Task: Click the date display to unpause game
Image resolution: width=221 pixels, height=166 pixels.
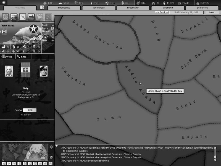Action: click(x=187, y=12)
